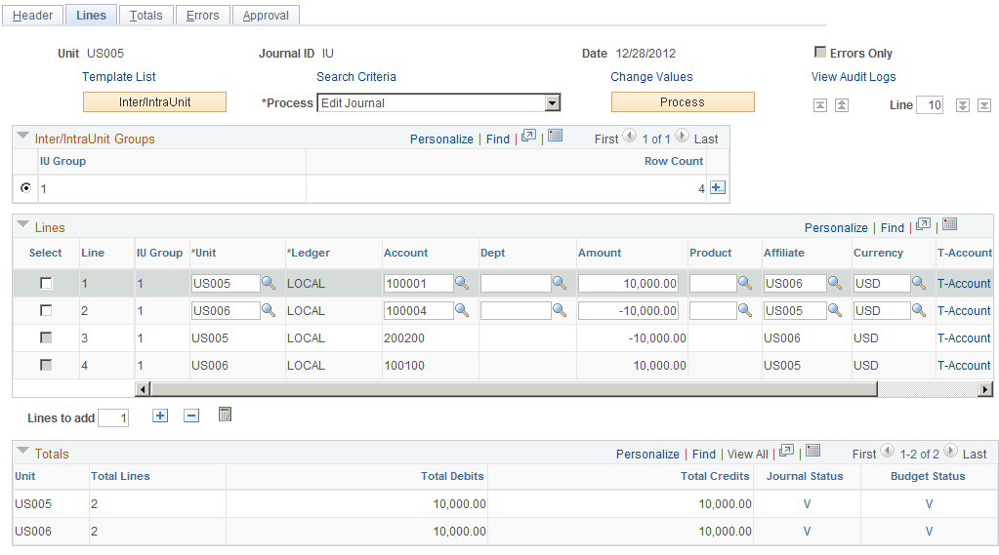The image size is (999, 555).
Task: Open account lookup for 100004 field
Action: 462,310
